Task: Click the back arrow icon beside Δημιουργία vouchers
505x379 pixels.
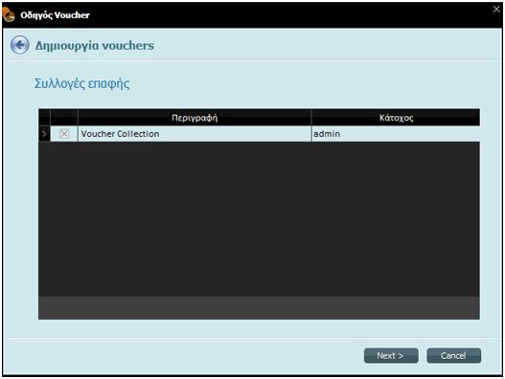Action: click(x=20, y=45)
